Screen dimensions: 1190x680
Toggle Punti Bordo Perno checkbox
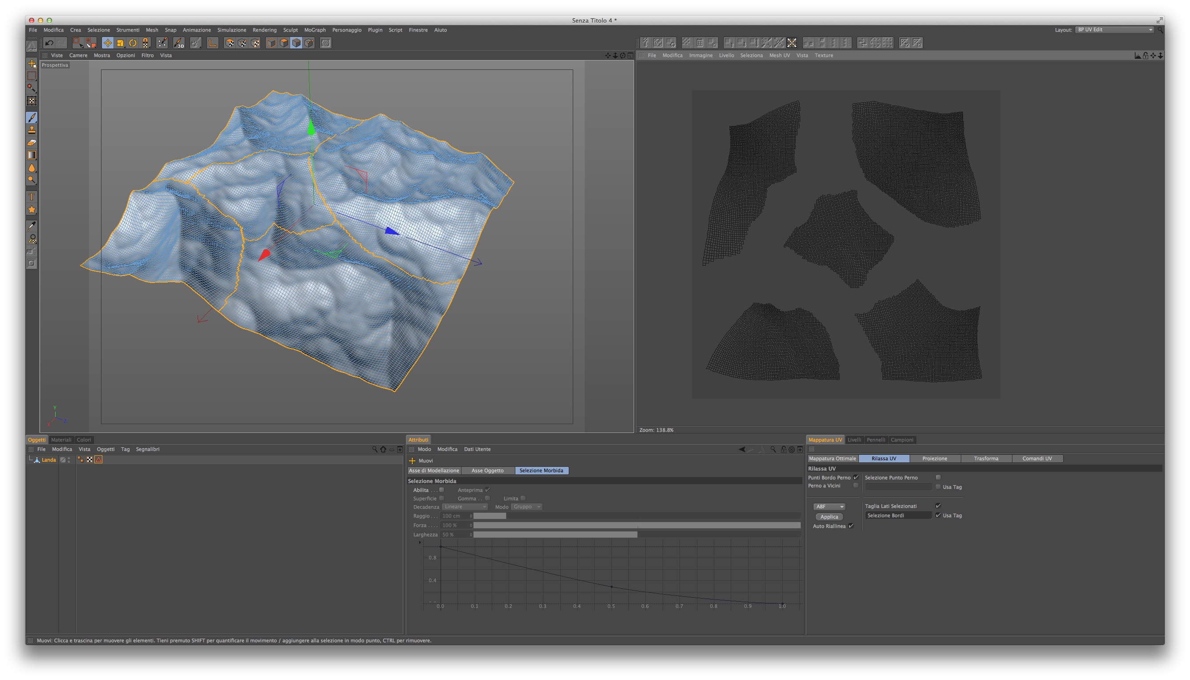tap(856, 478)
